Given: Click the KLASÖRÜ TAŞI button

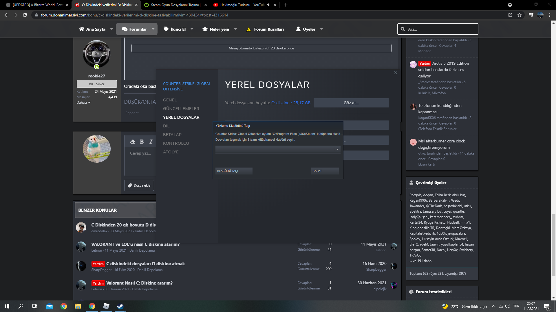Looking at the screenshot, I should (x=234, y=171).
